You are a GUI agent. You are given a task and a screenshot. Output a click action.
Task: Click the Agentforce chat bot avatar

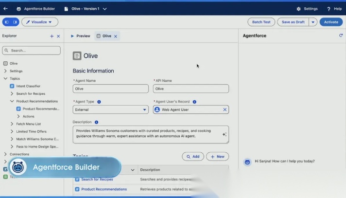[247, 162]
